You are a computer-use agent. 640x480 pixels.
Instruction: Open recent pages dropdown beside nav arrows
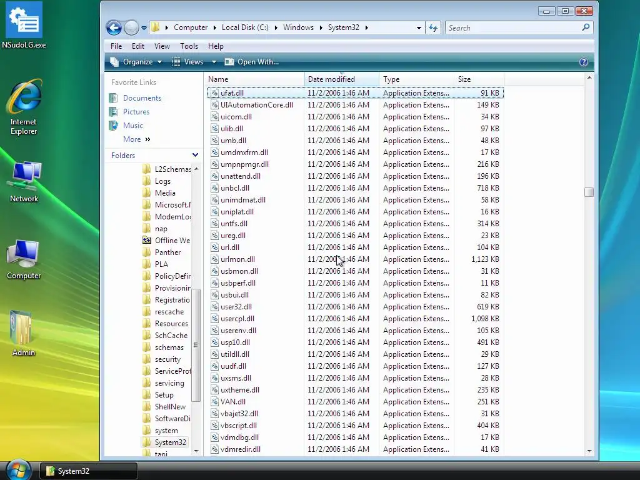(x=144, y=28)
